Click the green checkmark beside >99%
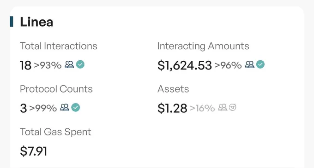This screenshot has height=168, width=314. 76,108
